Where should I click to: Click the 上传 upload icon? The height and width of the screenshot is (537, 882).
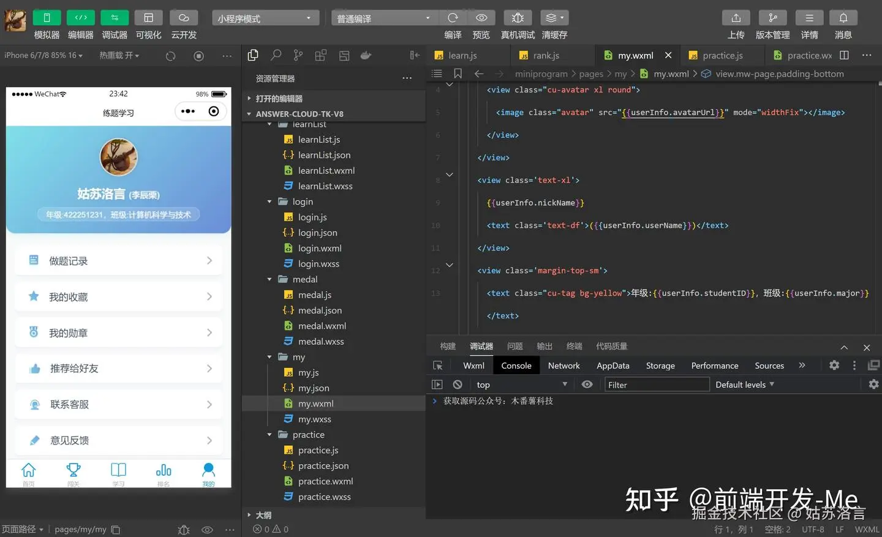(x=736, y=18)
